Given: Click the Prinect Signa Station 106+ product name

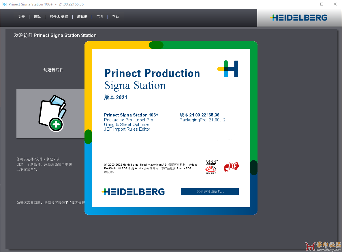Looking at the screenshot, I should click(x=131, y=115).
